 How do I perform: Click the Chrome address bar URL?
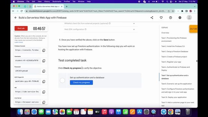(x=97, y=11)
